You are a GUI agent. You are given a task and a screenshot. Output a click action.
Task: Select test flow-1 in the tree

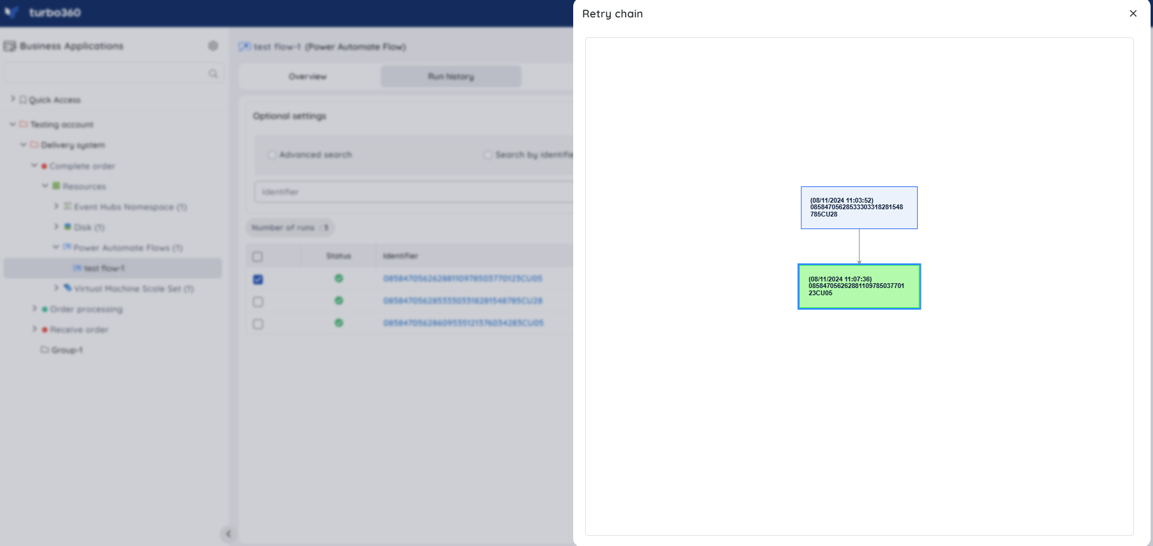pyautogui.click(x=112, y=268)
